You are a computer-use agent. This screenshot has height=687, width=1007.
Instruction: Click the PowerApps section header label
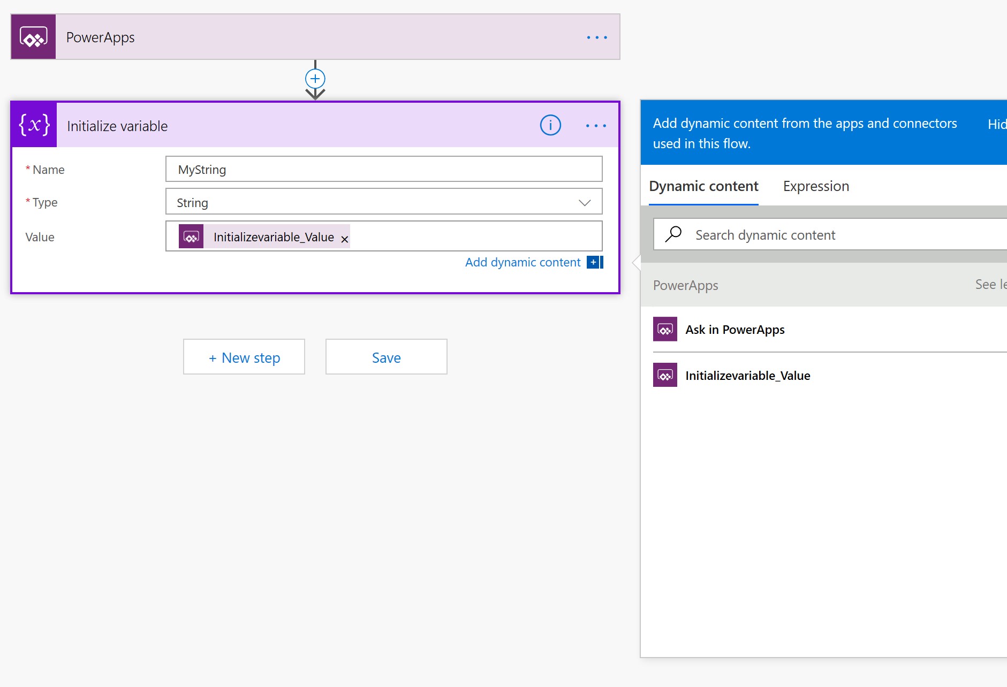(x=685, y=285)
